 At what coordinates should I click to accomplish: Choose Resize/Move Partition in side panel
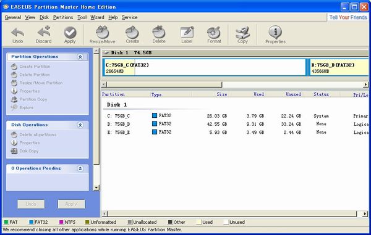37,83
